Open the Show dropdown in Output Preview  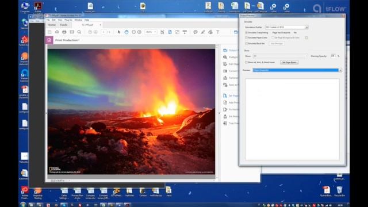280,56
